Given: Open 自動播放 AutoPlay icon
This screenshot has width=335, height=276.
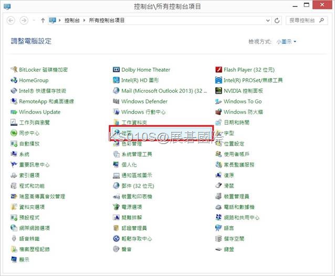Looking at the screenshot, I should (x=14, y=143).
